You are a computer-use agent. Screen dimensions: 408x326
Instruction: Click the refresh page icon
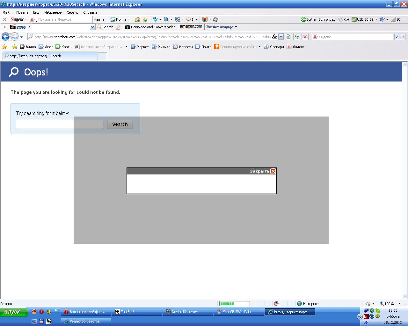click(x=297, y=37)
